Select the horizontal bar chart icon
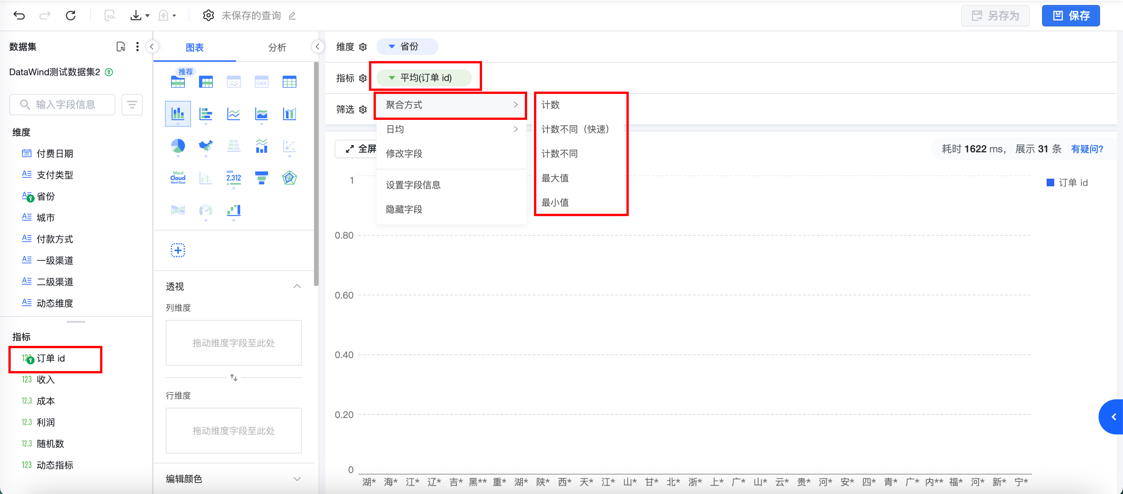The image size is (1123, 494). (206, 114)
